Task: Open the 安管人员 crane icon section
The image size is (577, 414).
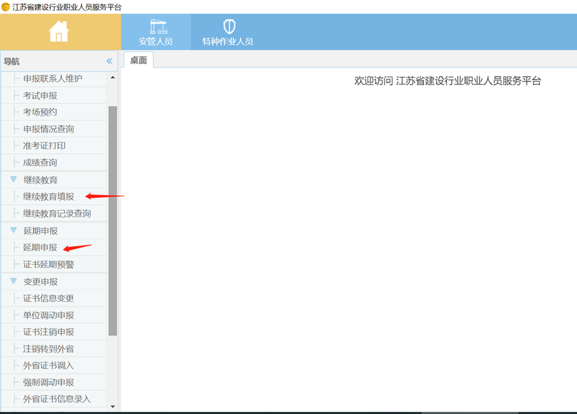Action: pos(155,32)
